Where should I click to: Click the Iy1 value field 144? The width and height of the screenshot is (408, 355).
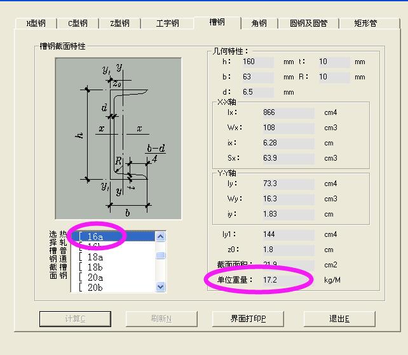pyautogui.click(x=289, y=234)
